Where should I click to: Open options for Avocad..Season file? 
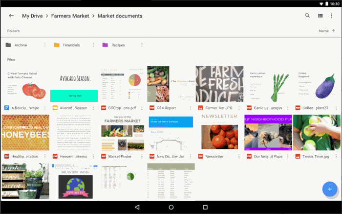(93, 108)
